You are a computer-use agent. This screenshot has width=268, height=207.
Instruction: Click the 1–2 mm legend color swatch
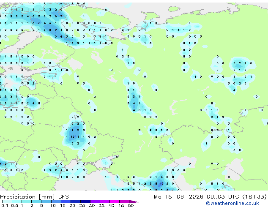pyautogui.click(x=27, y=202)
